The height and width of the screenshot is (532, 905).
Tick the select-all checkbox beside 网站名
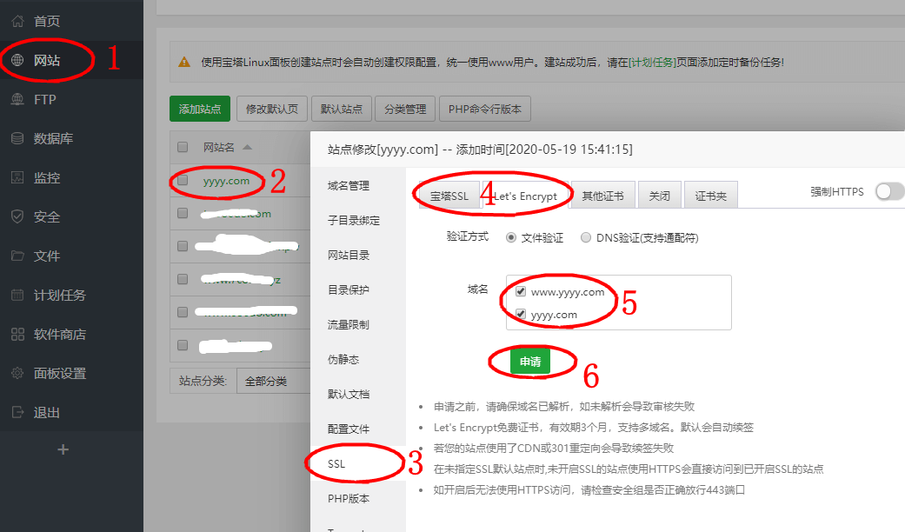(x=183, y=147)
